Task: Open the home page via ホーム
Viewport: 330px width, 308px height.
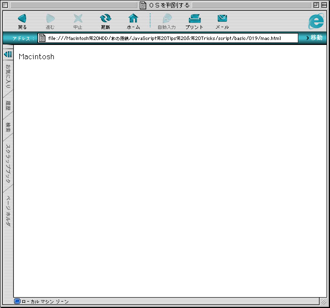Action: point(133,21)
